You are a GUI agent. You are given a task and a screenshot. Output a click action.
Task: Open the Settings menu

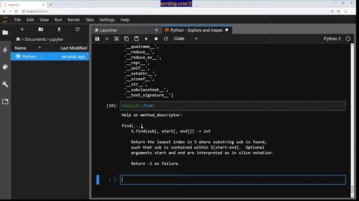click(107, 20)
